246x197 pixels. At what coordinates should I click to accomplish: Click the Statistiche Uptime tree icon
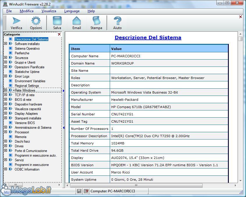[x=11, y=71]
